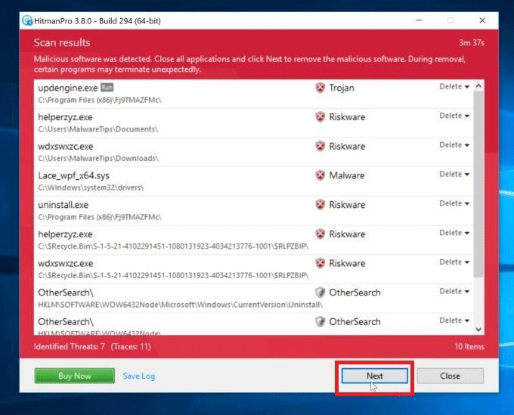514x415 pixels.
Task: Open the Delete dropdown for updengine.exe
Action: pyautogui.click(x=454, y=86)
